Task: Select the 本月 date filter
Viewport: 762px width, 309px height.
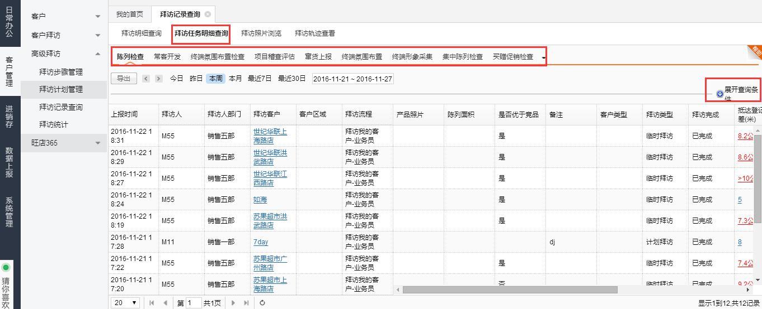Action: pos(236,79)
